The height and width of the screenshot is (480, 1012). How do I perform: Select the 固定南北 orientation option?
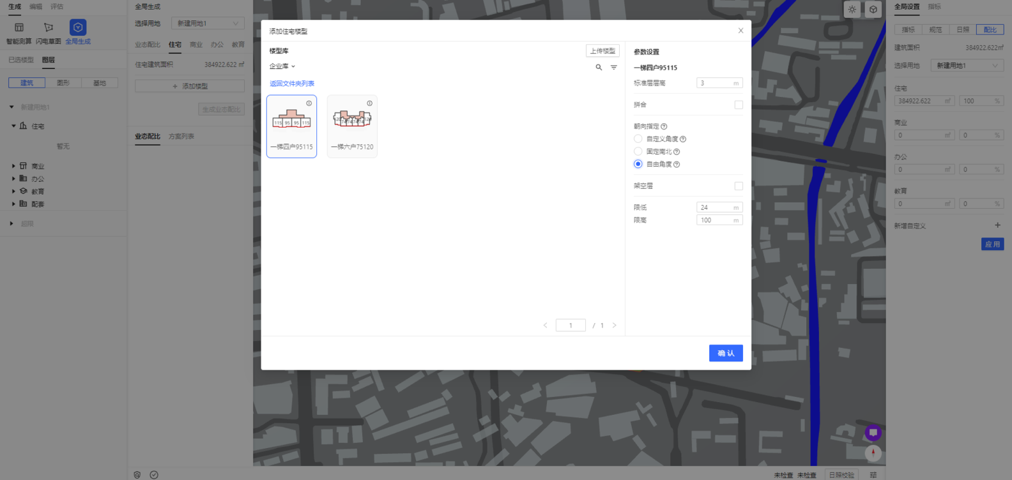638,151
